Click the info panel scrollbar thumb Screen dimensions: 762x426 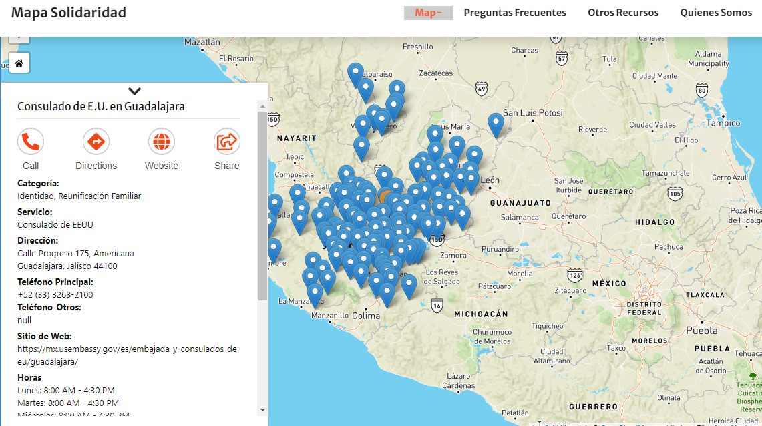pyautogui.click(x=262, y=200)
